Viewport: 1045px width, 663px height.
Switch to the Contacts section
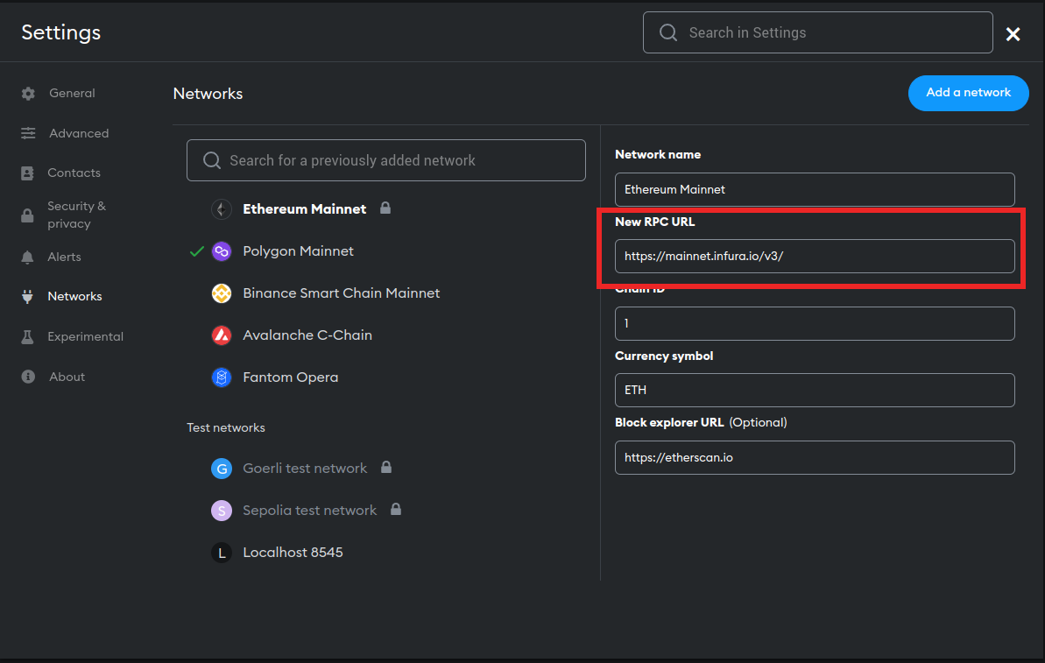click(x=73, y=173)
